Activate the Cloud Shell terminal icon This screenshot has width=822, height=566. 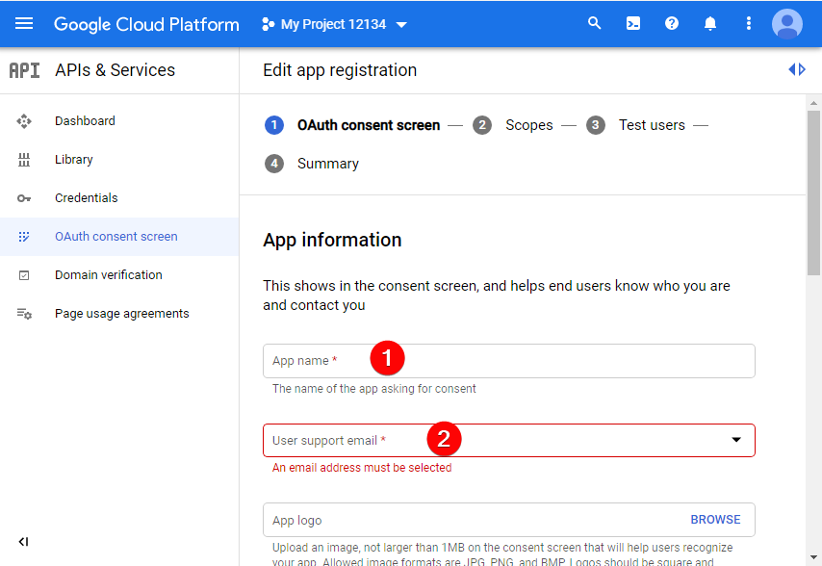(632, 22)
